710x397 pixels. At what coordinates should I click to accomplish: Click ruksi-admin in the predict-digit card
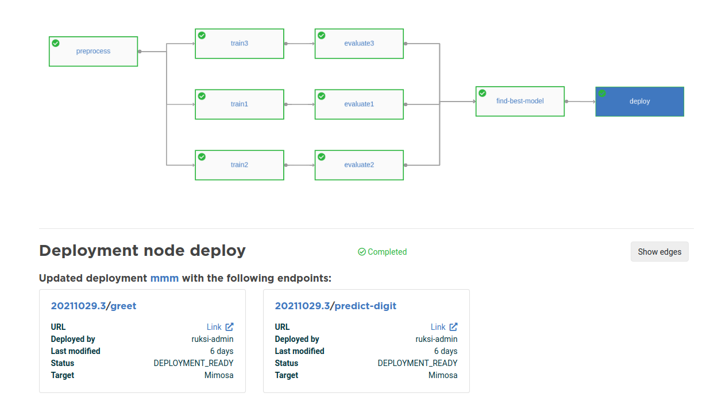[437, 339]
